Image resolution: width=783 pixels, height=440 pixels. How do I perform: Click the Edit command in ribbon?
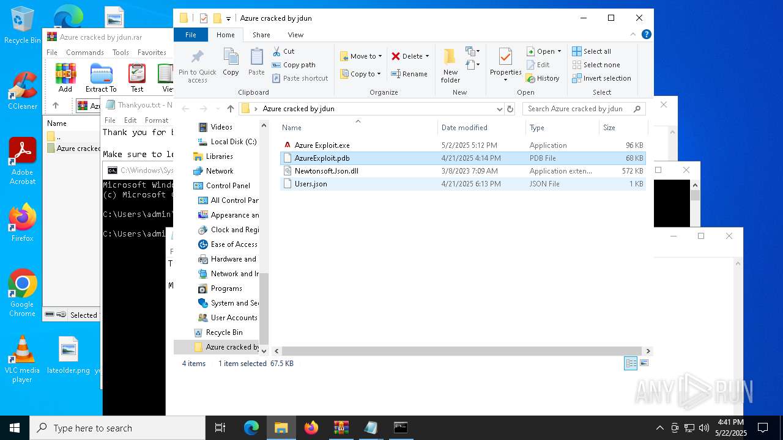(538, 65)
